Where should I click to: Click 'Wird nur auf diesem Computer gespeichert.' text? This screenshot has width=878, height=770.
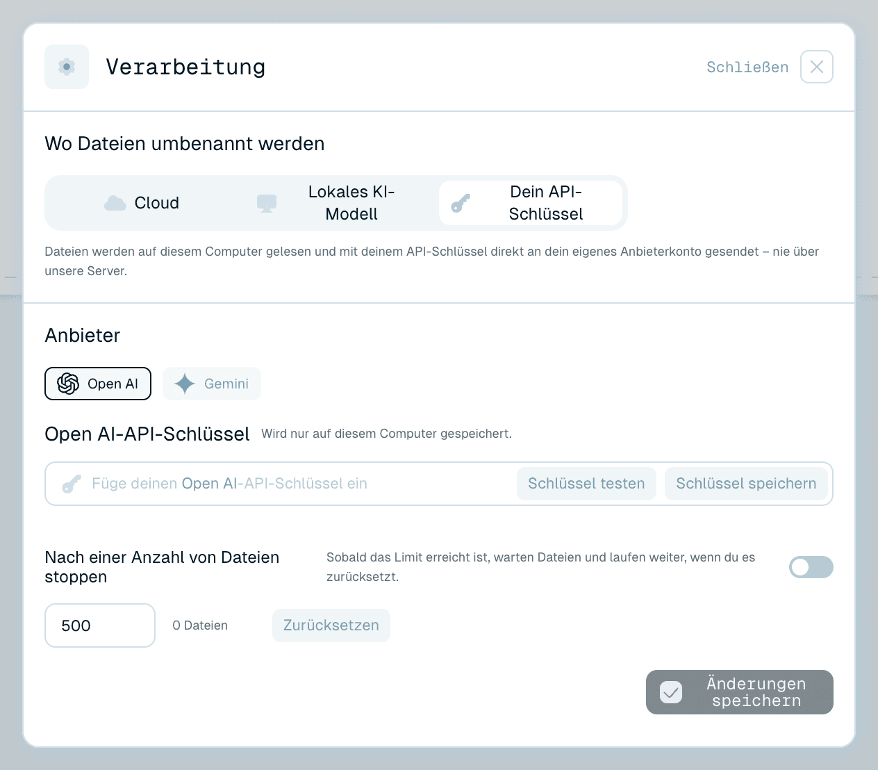[386, 434]
